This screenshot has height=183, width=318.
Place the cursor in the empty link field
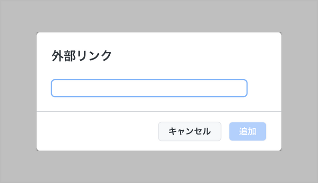point(149,88)
